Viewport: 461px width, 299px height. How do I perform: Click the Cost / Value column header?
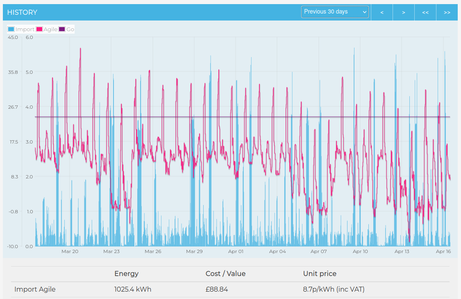coord(225,274)
